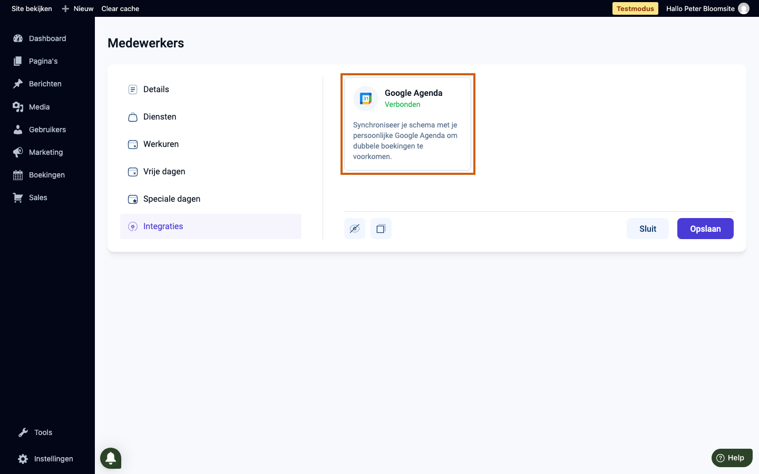
Task: Click the Diensten bag icon
Action: pos(133,117)
